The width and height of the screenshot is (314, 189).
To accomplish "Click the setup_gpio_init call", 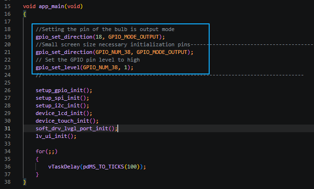I will coord(64,90).
